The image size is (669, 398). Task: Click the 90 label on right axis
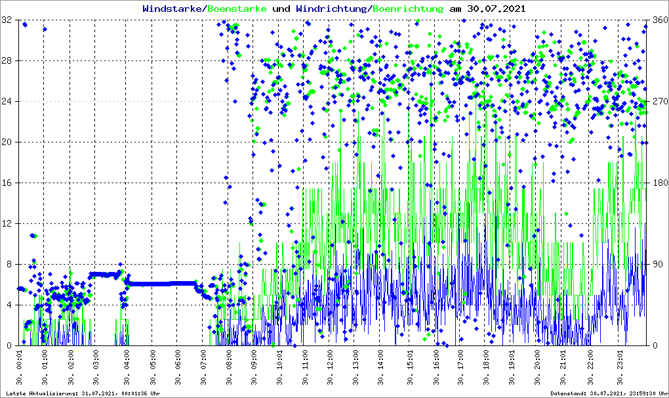(655, 265)
